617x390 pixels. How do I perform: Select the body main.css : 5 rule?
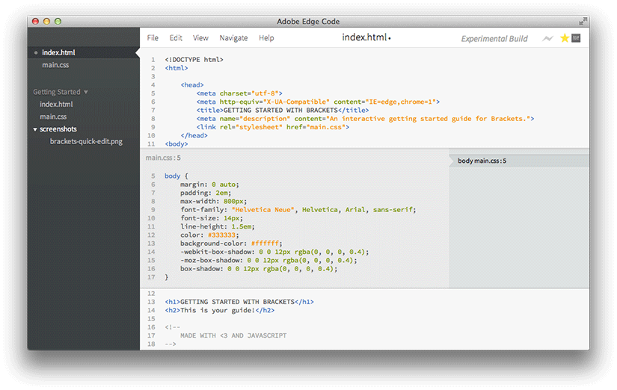482,161
